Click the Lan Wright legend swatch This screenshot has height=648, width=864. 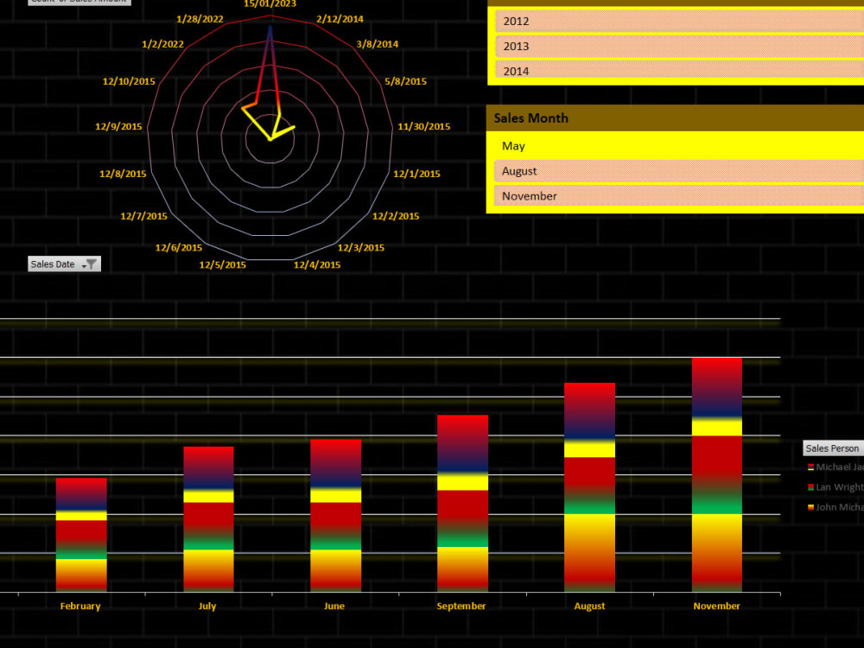810,487
